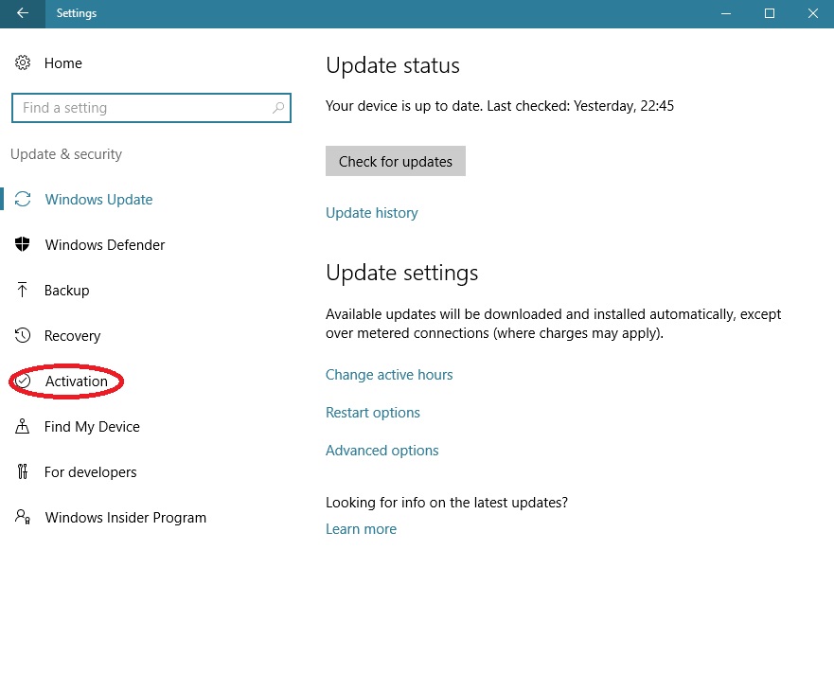This screenshot has height=674, width=834.
Task: Click the Windows Insider Program person icon
Action: coord(23,517)
